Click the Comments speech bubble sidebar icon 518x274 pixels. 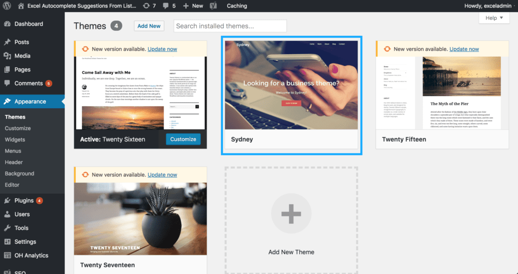coord(7,83)
